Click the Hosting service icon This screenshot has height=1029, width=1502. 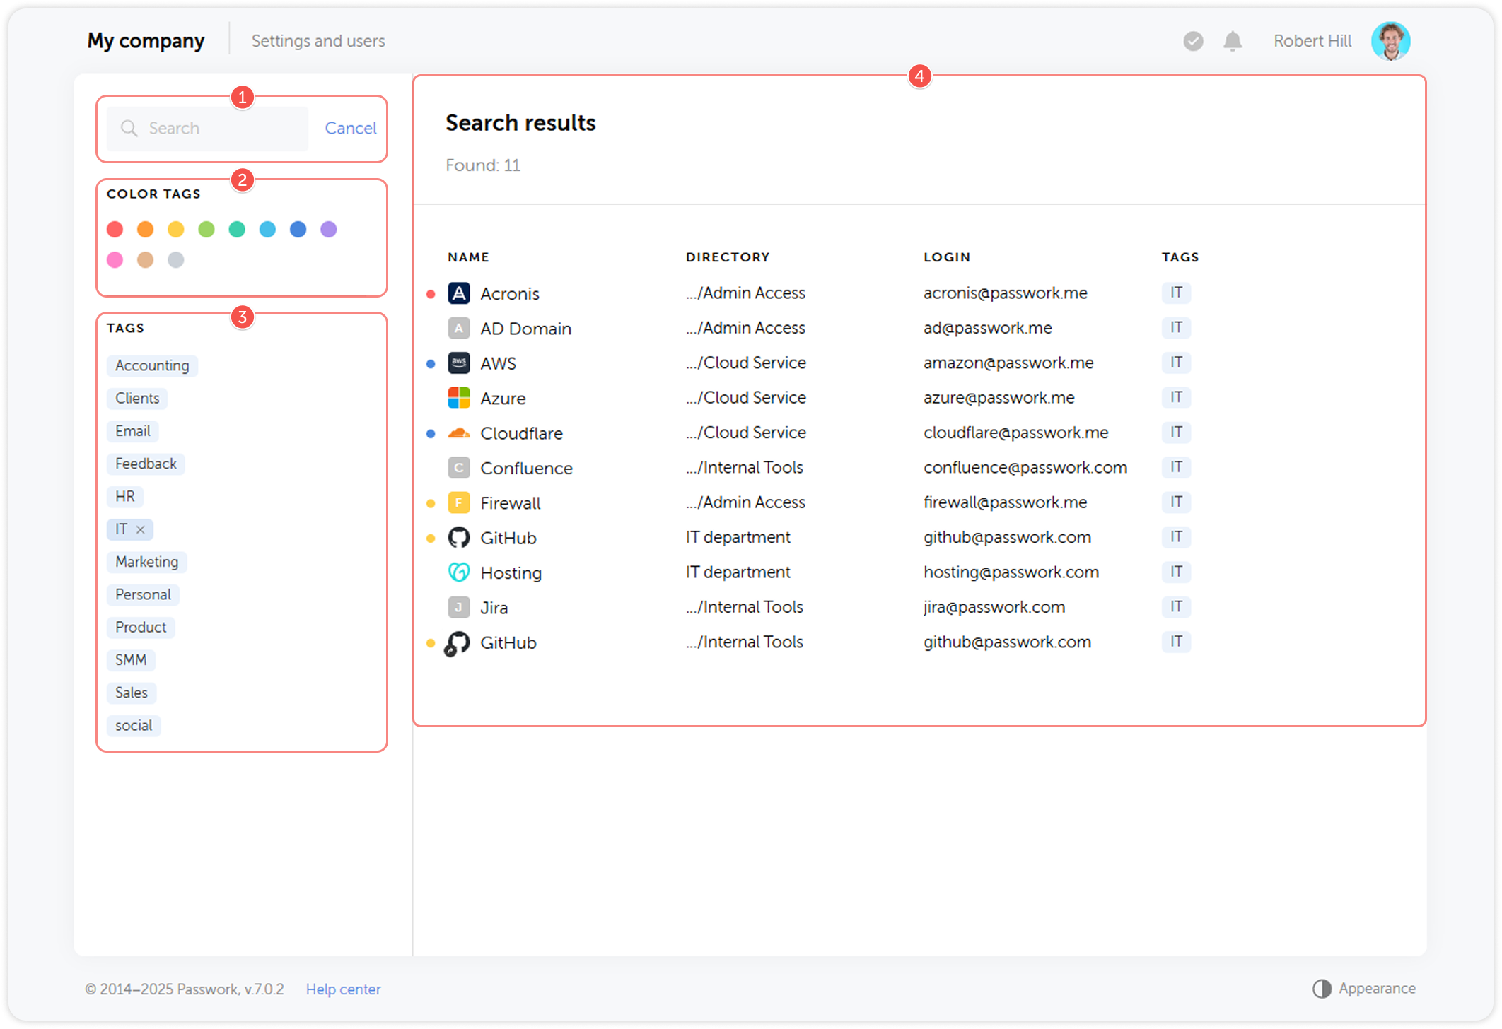(459, 572)
